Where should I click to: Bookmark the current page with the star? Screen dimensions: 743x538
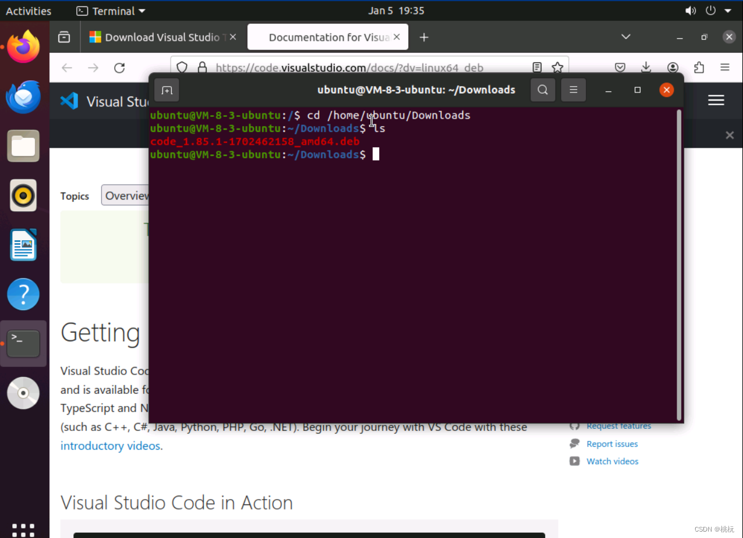point(557,67)
